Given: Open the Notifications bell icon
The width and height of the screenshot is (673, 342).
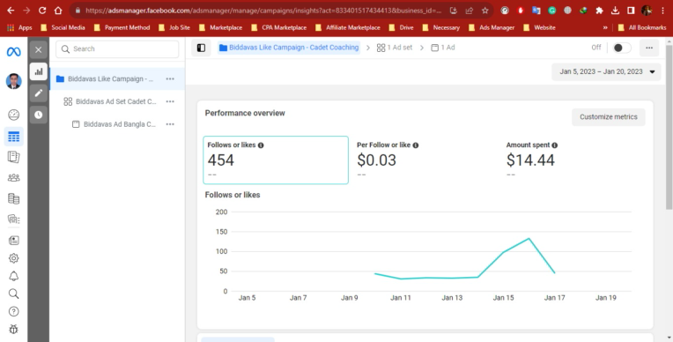Looking at the screenshot, I should [x=14, y=276].
